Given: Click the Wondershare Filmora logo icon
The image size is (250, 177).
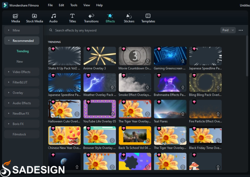Looking at the screenshot, I should coord(5,5).
